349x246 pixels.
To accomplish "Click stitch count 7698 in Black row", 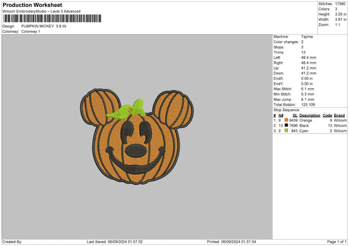I will 293,126.
